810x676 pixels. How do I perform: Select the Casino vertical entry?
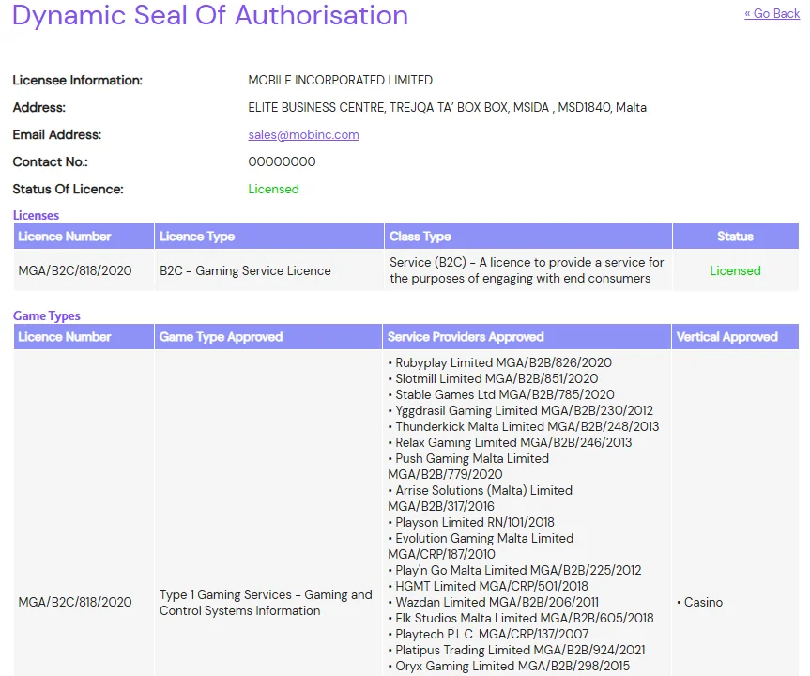coord(702,602)
